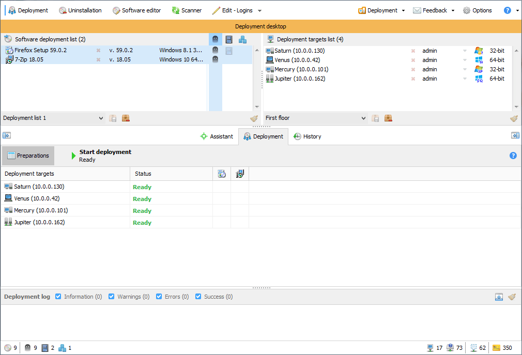522x355 pixels.
Task: Click the Status column header
Action: pos(171,174)
